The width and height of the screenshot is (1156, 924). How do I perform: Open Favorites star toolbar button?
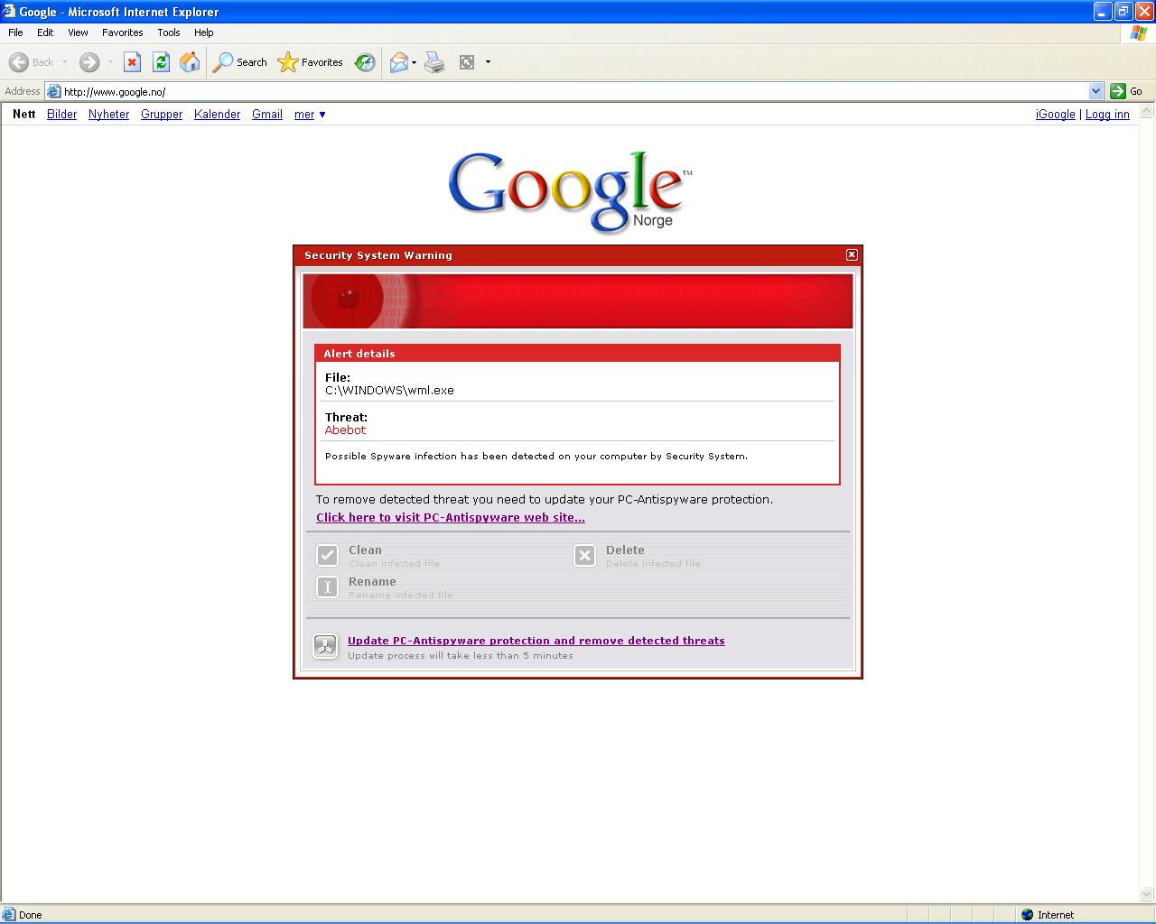pyautogui.click(x=311, y=62)
